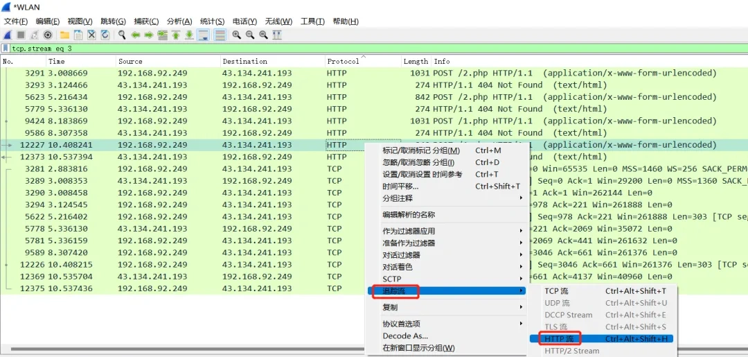Choose 忽略/取消忽略 分组(I) in context menu

(447, 163)
